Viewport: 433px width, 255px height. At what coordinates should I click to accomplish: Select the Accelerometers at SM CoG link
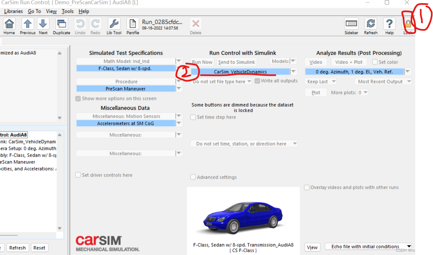pyautogui.click(x=126, y=123)
